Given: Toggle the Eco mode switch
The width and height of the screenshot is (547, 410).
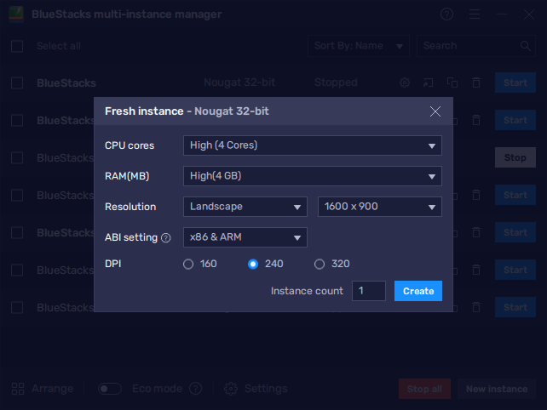Looking at the screenshot, I should [110, 389].
